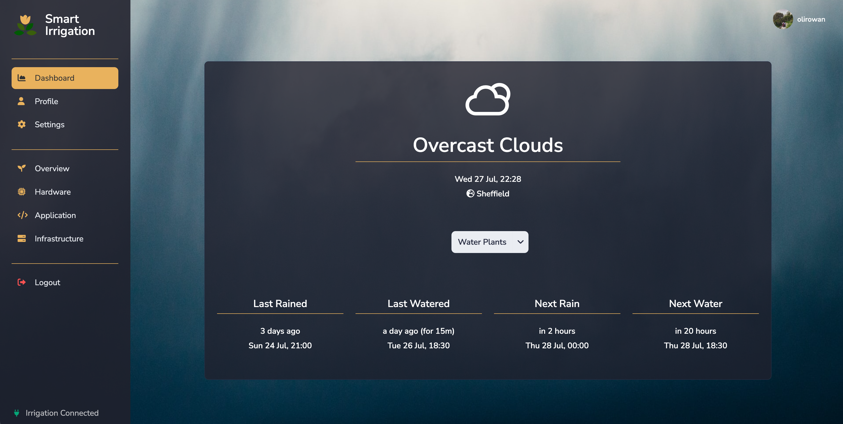
Task: Open the Settings page
Action: pos(65,124)
